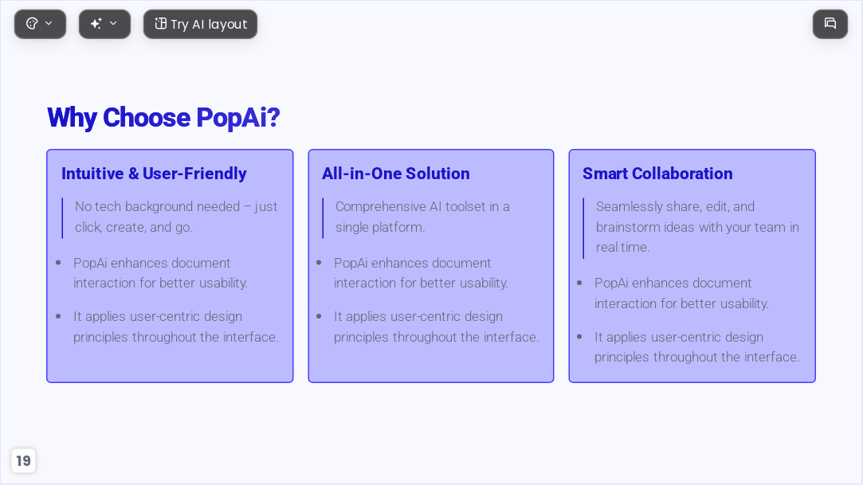Open the comments icon at top right
863x485 pixels.
830,24
